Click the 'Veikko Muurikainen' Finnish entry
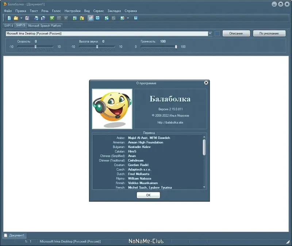The width and height of the screenshot is (292, 246). (x=143, y=183)
